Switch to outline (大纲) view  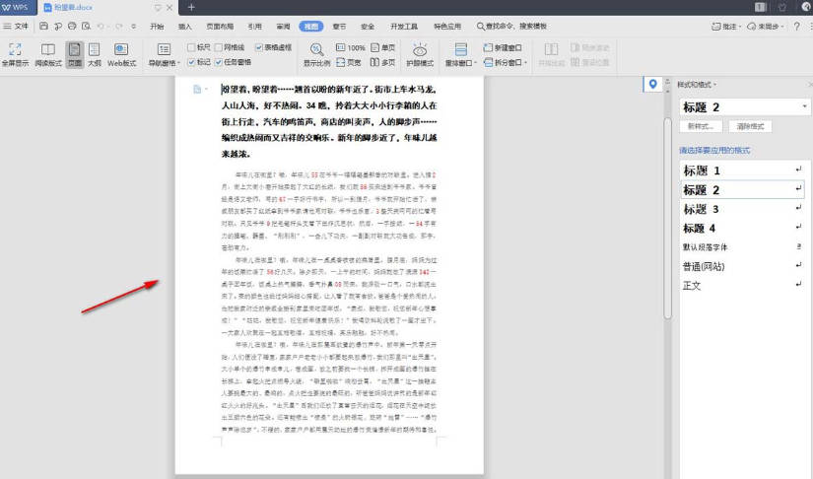(x=95, y=55)
